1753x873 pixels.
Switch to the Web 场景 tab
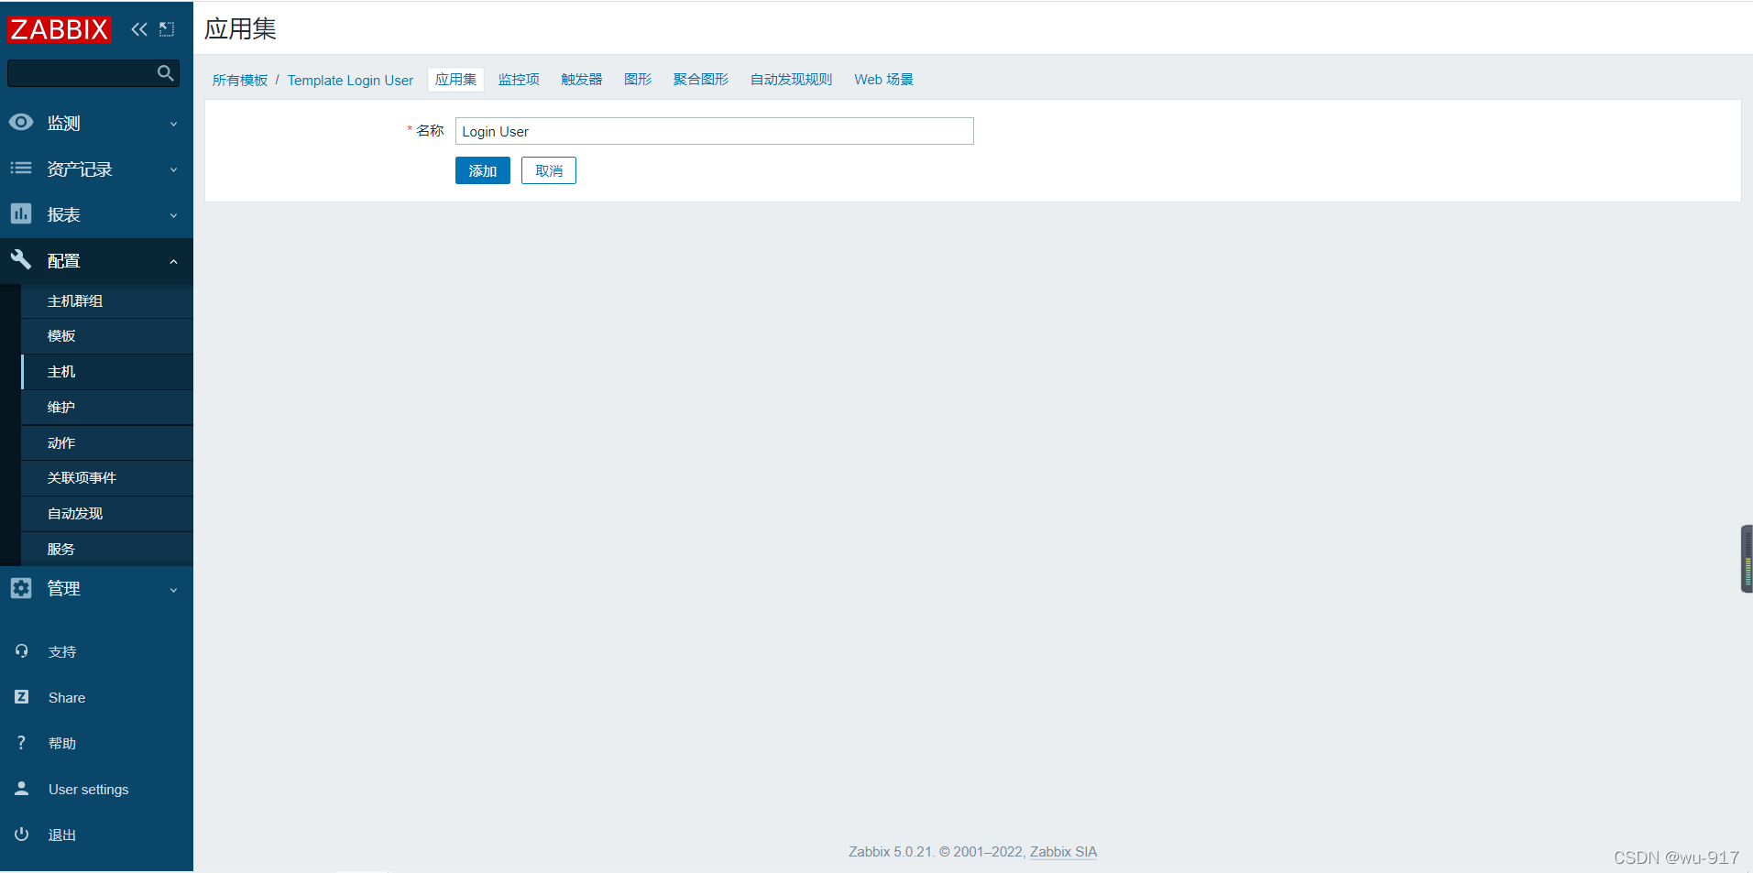[884, 80]
